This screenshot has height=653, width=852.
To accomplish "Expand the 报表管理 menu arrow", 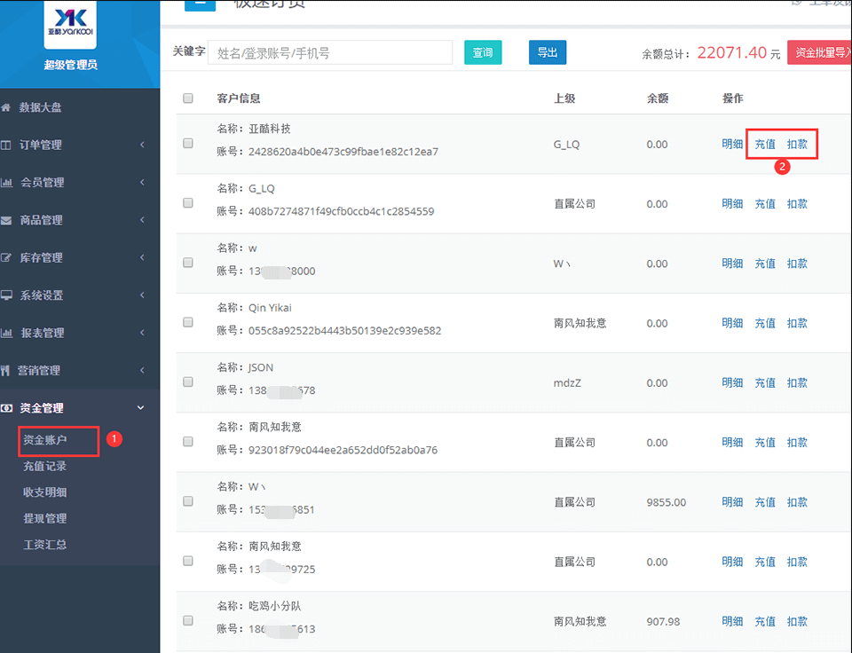I will (x=142, y=333).
